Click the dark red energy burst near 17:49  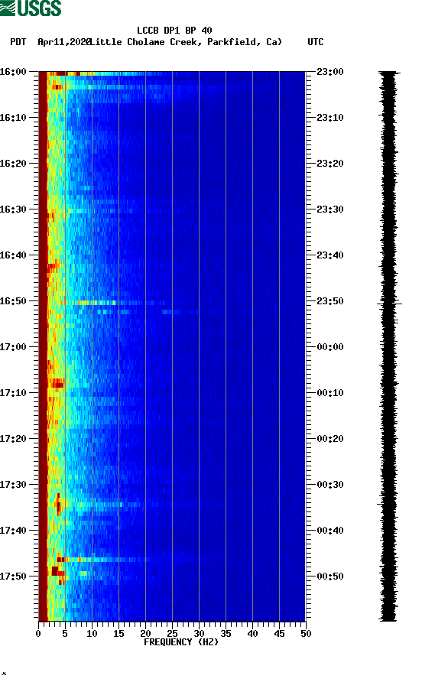57,571
